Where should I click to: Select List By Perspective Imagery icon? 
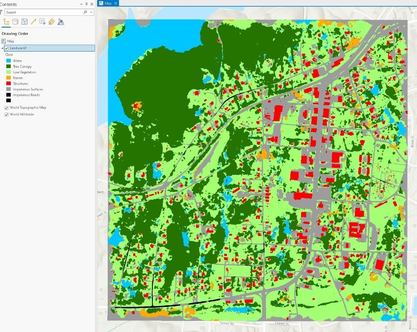61,22
